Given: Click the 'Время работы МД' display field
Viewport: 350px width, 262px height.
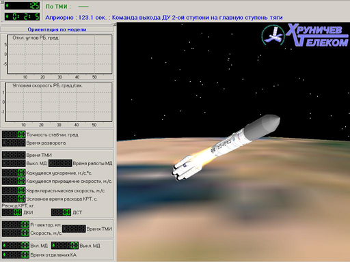Looking at the screenshot, I should [x=60, y=163].
